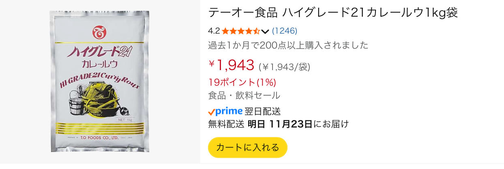Click the blue prime logo
This screenshot has width=504, height=169.
(229, 111)
